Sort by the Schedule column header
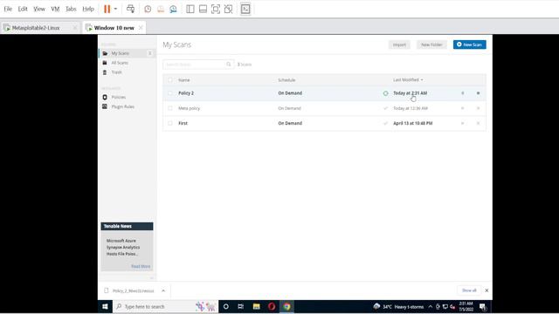The height and width of the screenshot is (314, 559). tap(286, 80)
